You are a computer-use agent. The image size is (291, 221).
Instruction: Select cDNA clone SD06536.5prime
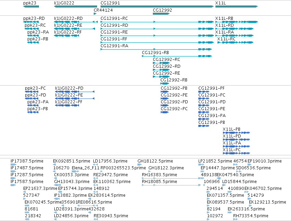tap(253, 168)
